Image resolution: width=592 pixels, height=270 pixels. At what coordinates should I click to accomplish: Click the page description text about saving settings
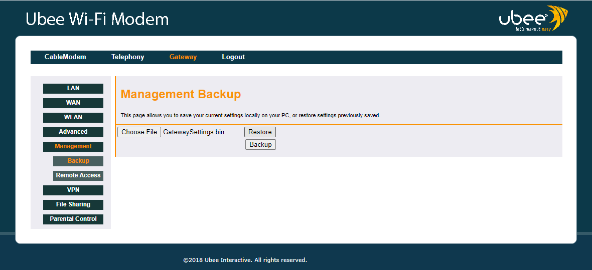pyautogui.click(x=250, y=115)
